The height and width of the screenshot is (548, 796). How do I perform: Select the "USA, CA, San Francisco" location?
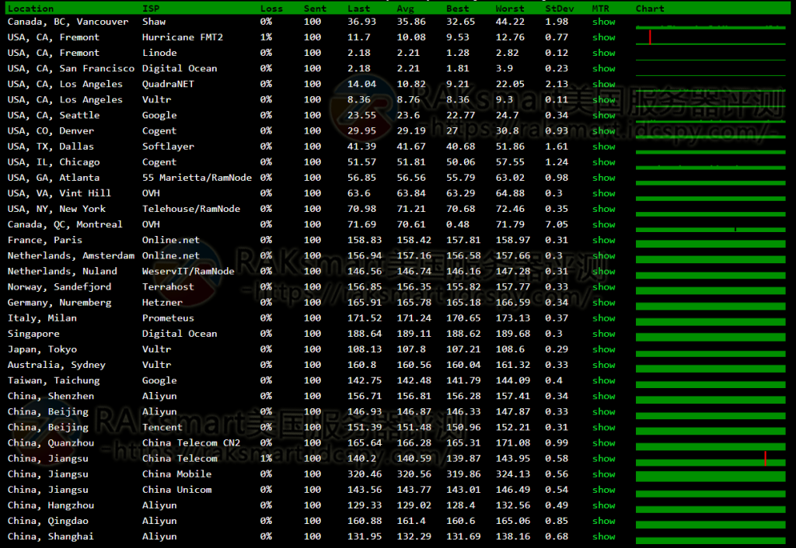tap(71, 68)
